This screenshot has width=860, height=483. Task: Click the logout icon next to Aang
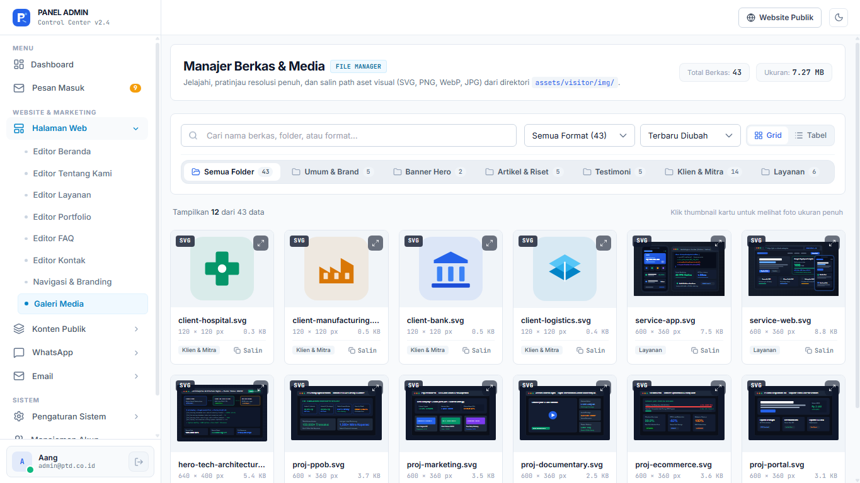(x=139, y=462)
